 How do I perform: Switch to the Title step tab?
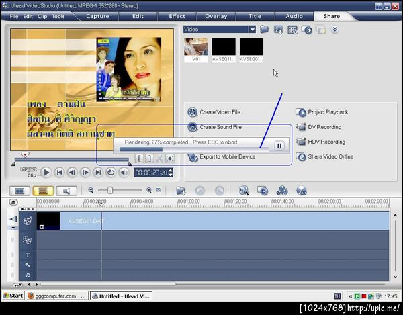[255, 16]
